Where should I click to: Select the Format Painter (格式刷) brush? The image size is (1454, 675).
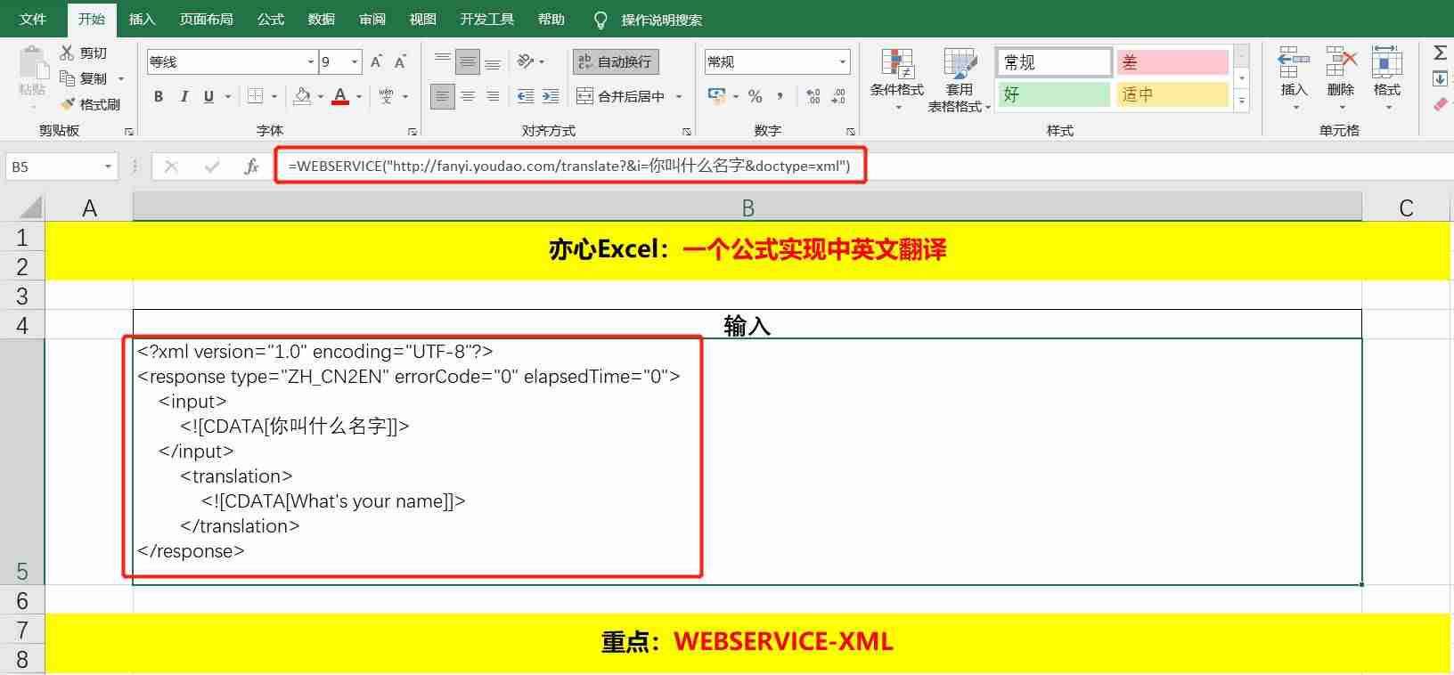[x=68, y=104]
